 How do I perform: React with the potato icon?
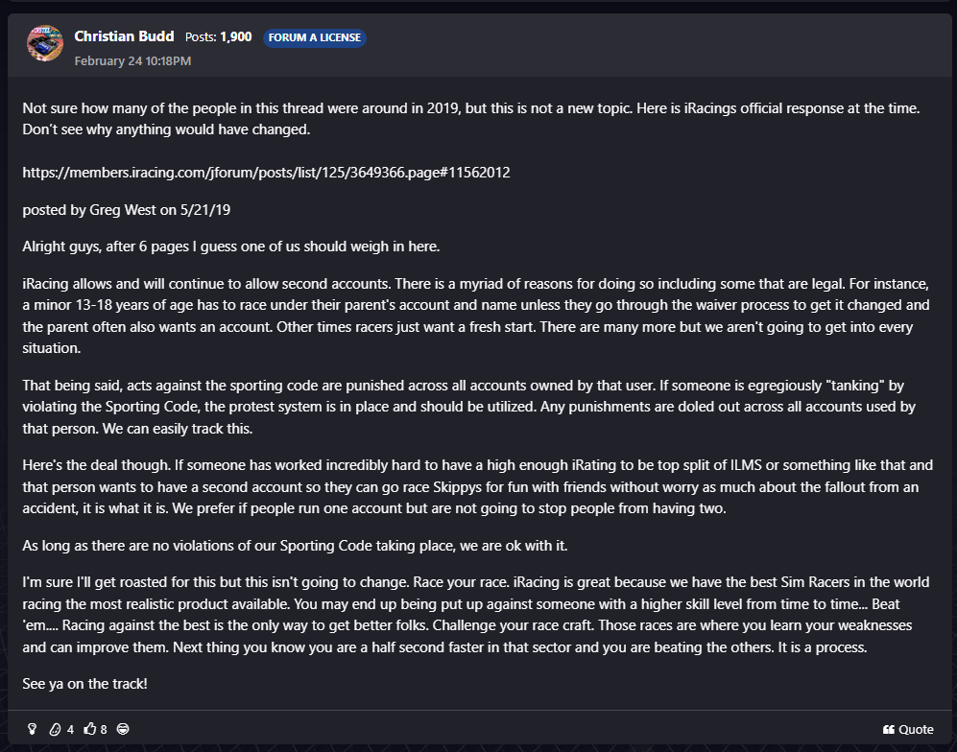pyautogui.click(x=55, y=729)
